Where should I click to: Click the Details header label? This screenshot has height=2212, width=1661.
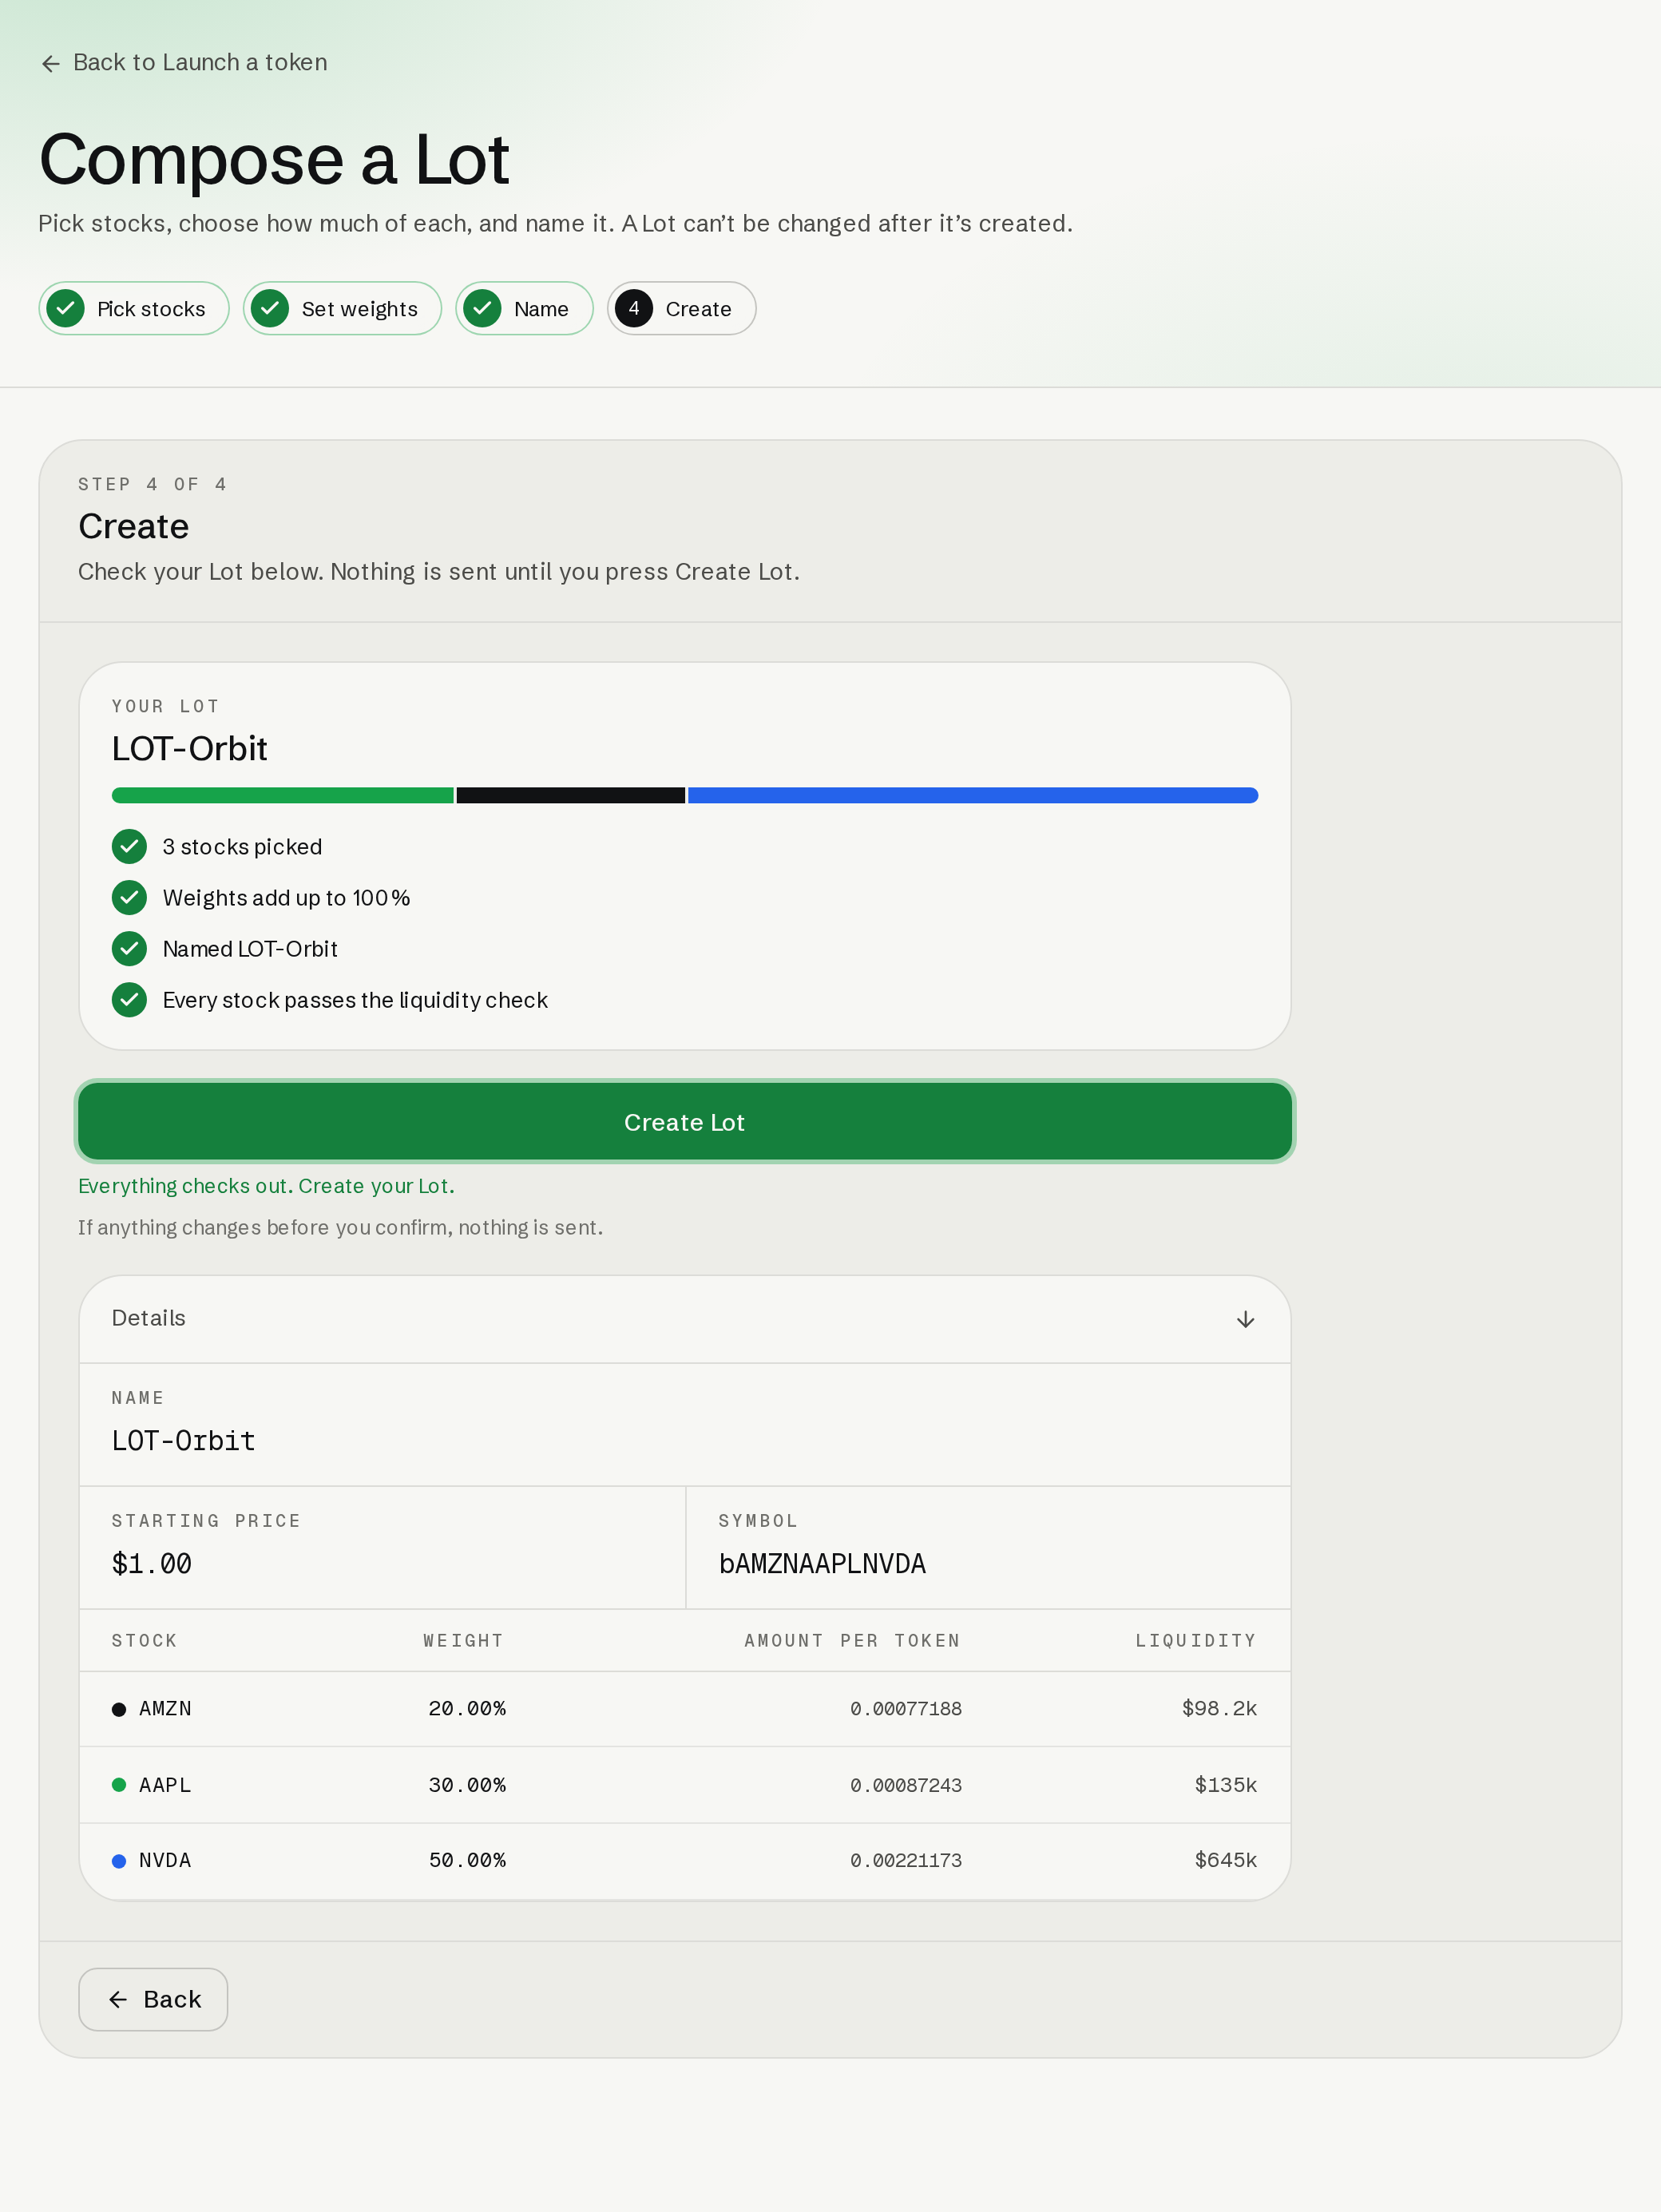pos(149,1318)
